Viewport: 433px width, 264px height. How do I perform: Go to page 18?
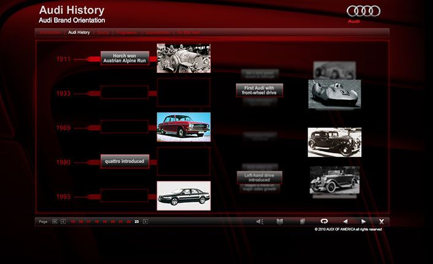97,222
